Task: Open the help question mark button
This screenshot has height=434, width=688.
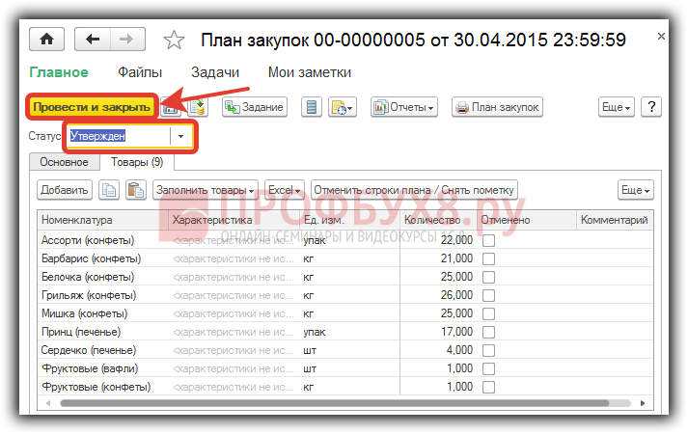Action: [651, 107]
